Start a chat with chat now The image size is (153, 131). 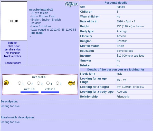pyautogui.click(x=14, y=46)
